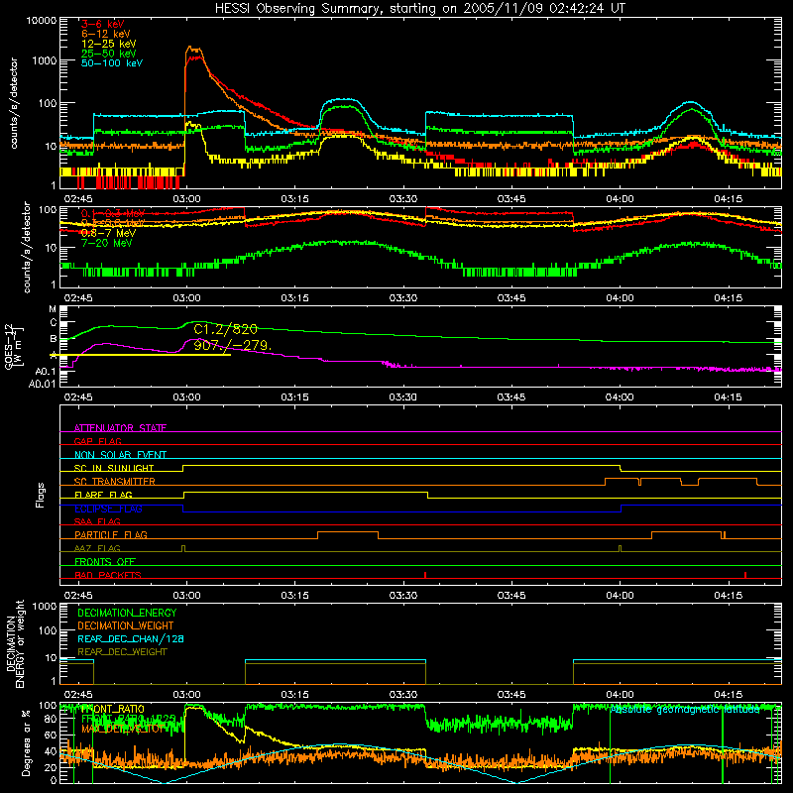
Task: Click 03:30 tick under the GOES panel
Action: [403, 397]
